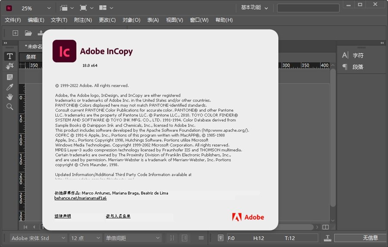
Task: Expand the Screen Mode dropdown arrow
Action: click(91, 8)
